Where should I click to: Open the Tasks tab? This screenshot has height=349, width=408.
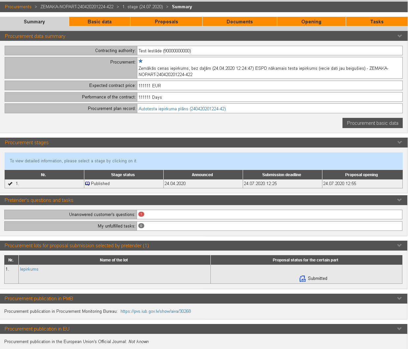click(x=377, y=22)
